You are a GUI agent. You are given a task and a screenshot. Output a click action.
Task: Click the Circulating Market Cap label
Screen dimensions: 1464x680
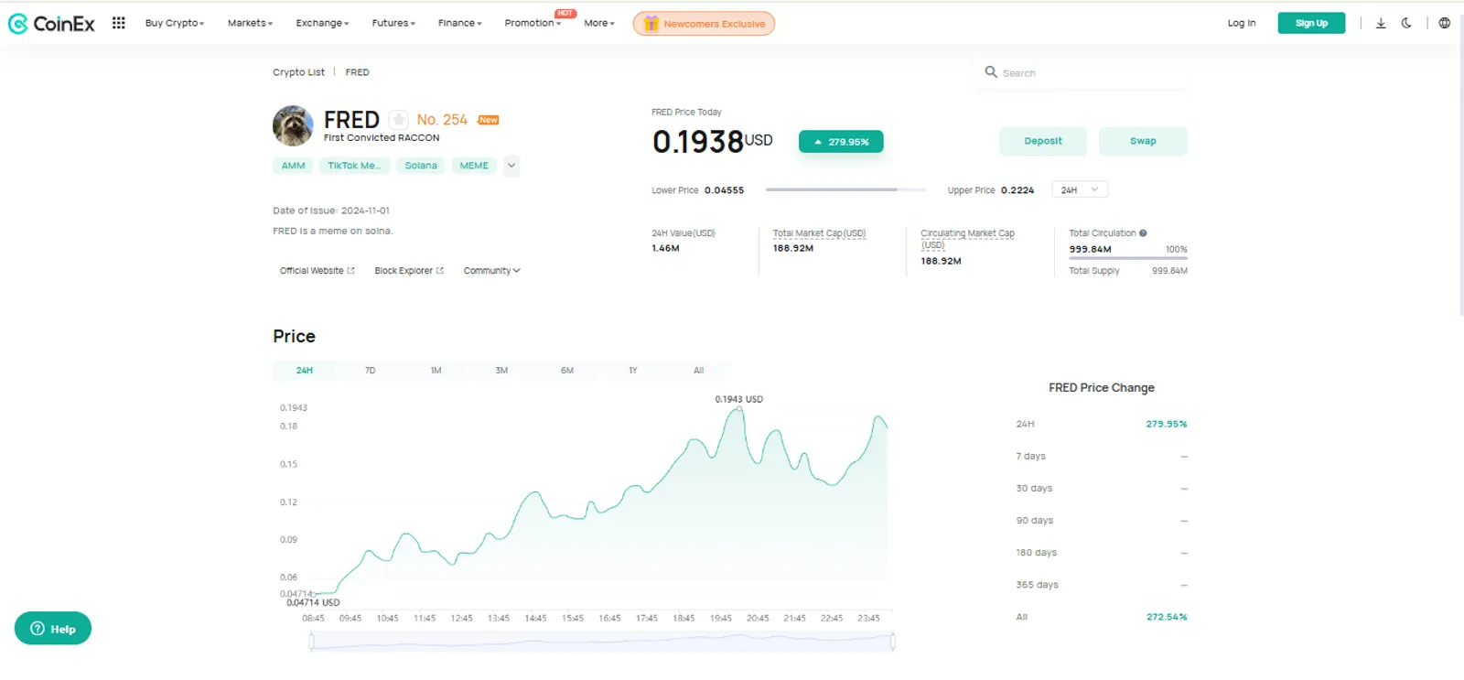(x=967, y=239)
